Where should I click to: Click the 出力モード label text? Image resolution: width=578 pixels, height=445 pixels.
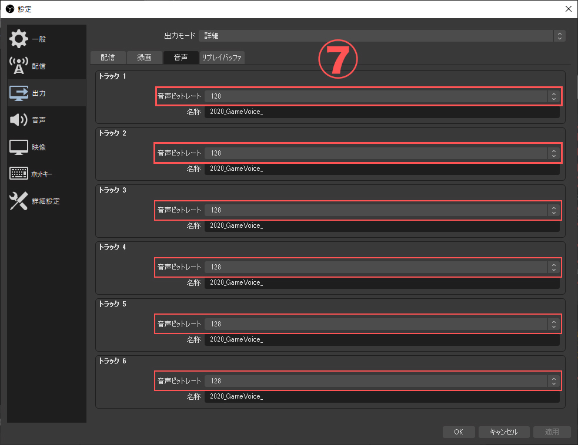point(179,36)
